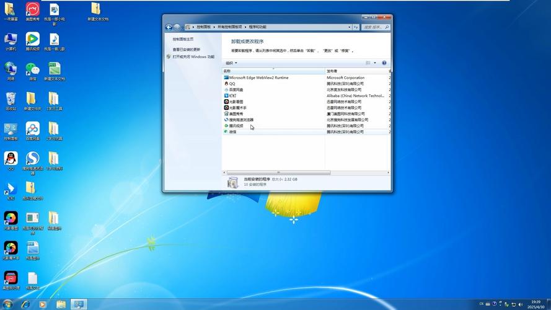The width and height of the screenshot is (551, 310).
Task: Click Control Panel taskbar button
Action: (79, 304)
